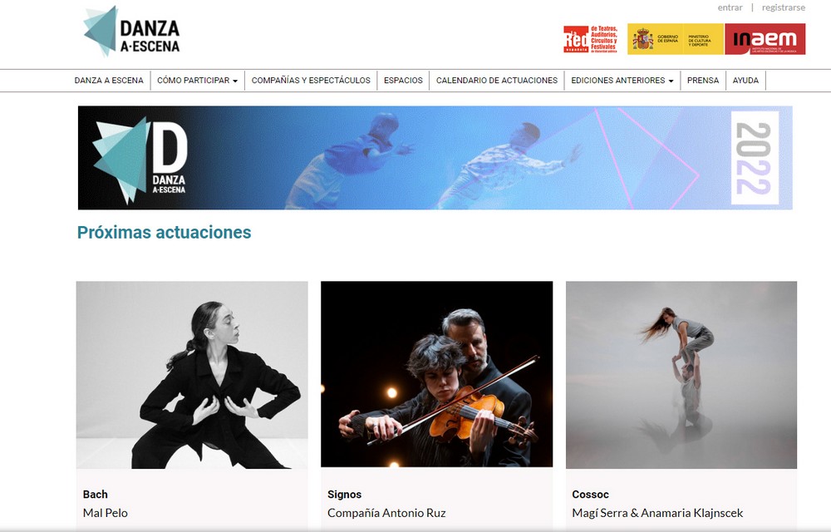Open the Signos violin photo thumbnail
This screenshot has width=831, height=532.
pos(437,374)
